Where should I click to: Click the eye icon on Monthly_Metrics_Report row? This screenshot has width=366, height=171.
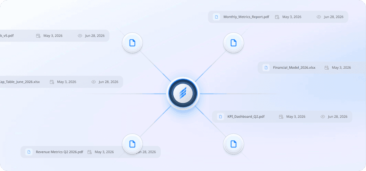(x=318, y=17)
